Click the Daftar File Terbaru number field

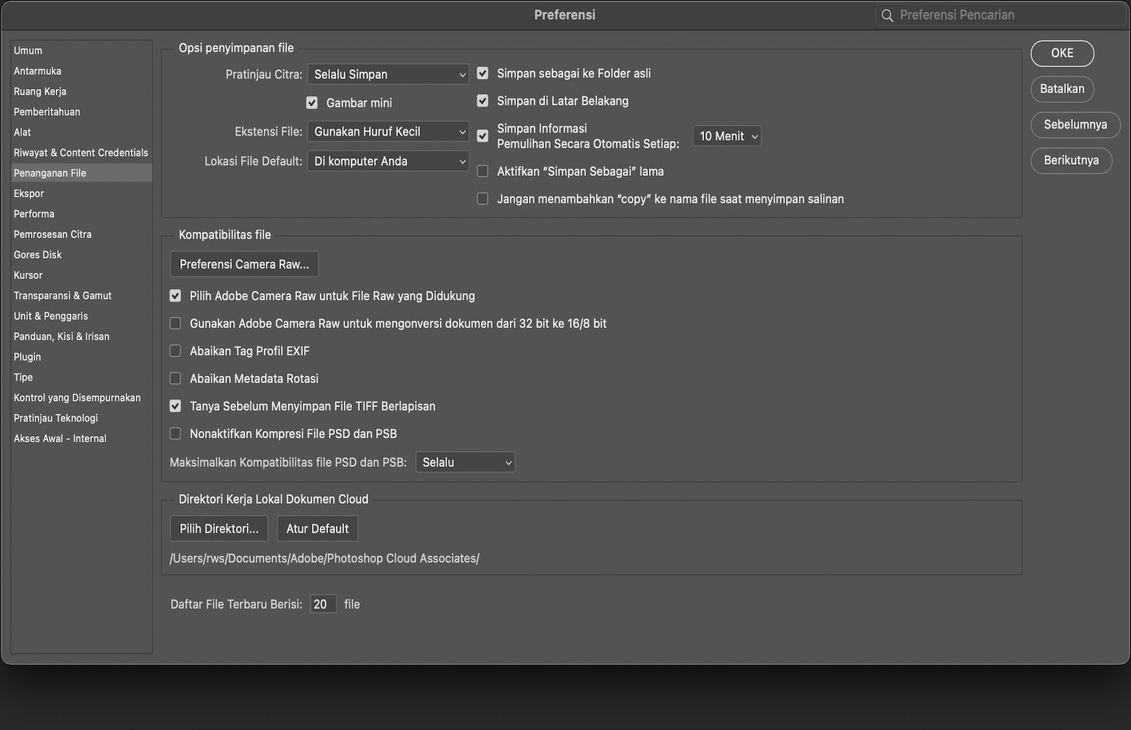[x=322, y=604]
